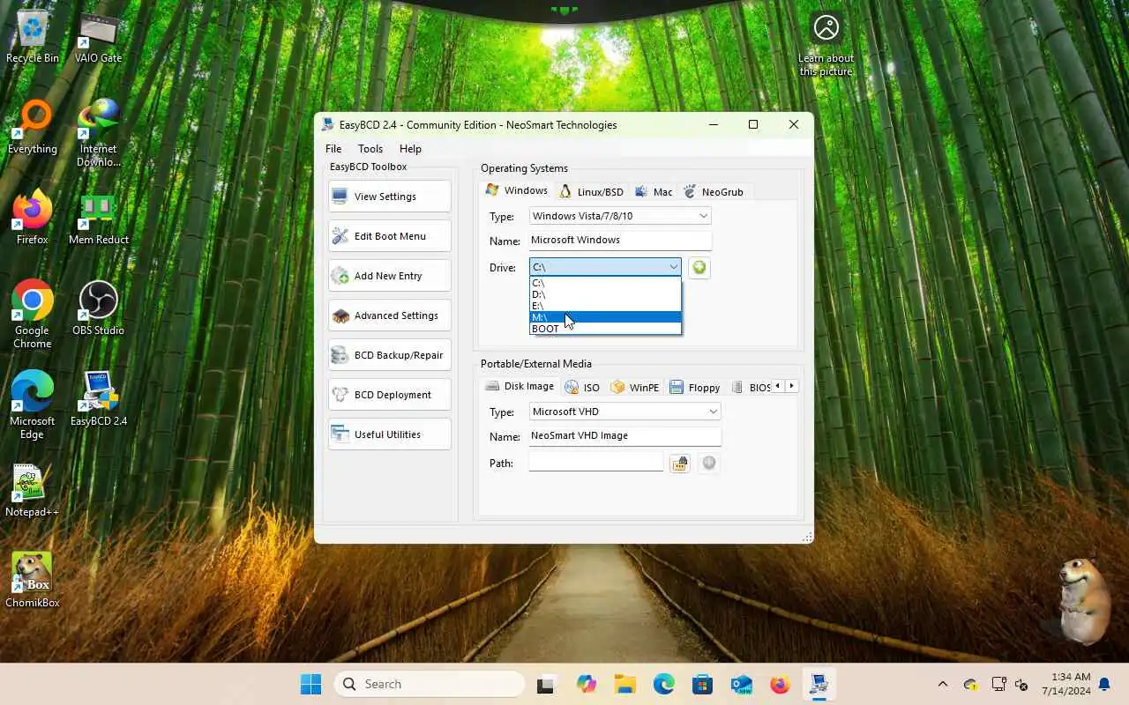Click Learn about this picture icon
The width and height of the screenshot is (1129, 705).
click(x=826, y=44)
